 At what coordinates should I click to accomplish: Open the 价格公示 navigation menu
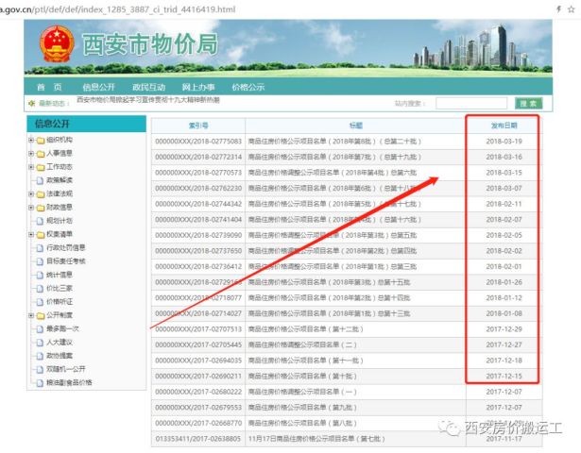(x=248, y=88)
